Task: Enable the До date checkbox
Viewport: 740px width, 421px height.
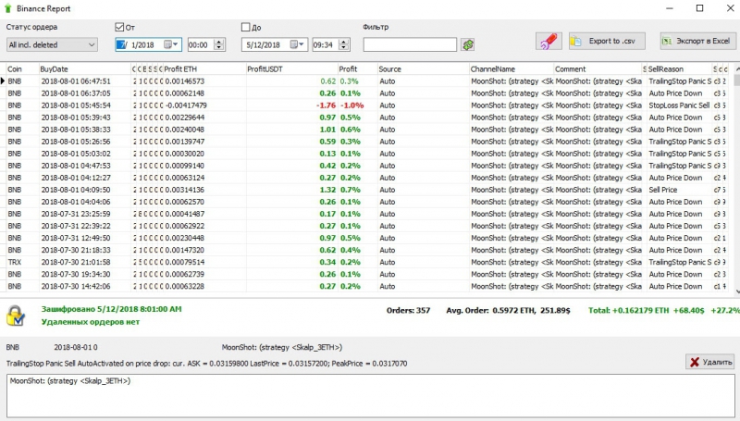Action: pyautogui.click(x=245, y=28)
